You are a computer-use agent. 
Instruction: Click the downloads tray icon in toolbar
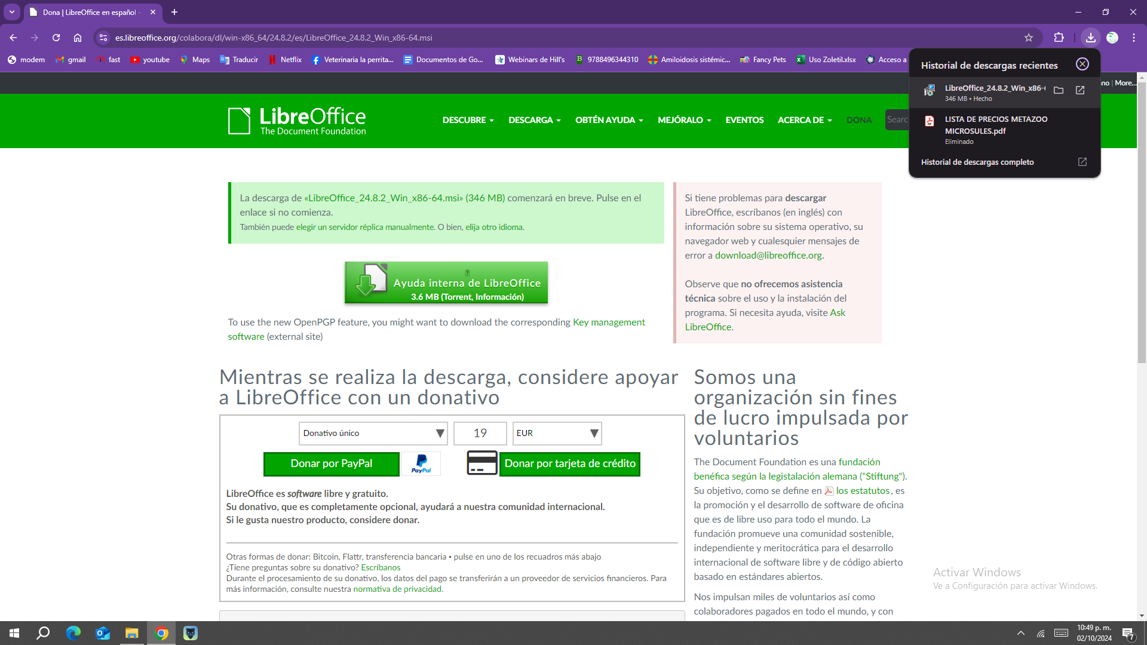[x=1091, y=38]
